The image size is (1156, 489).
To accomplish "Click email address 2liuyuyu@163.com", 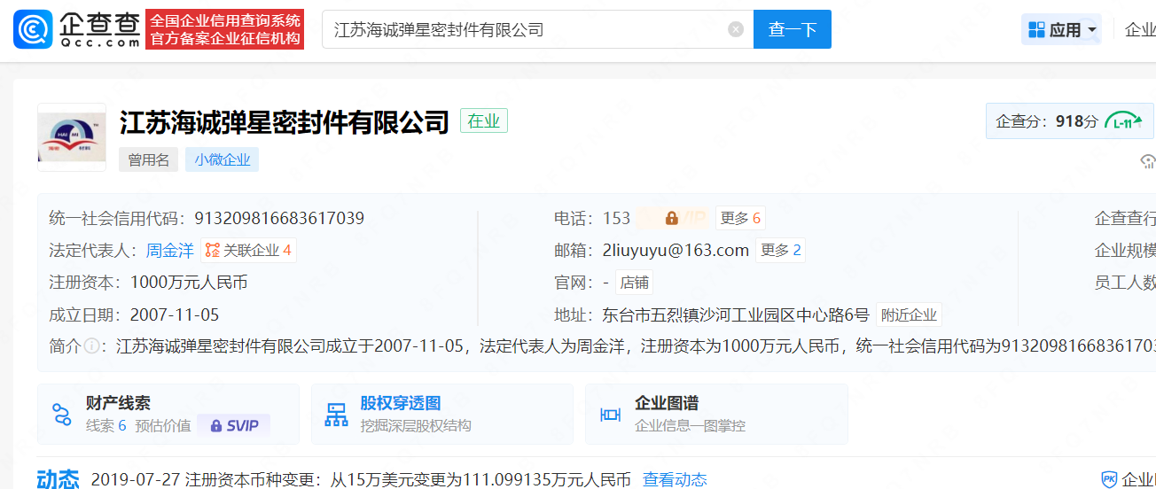I will (x=676, y=251).
